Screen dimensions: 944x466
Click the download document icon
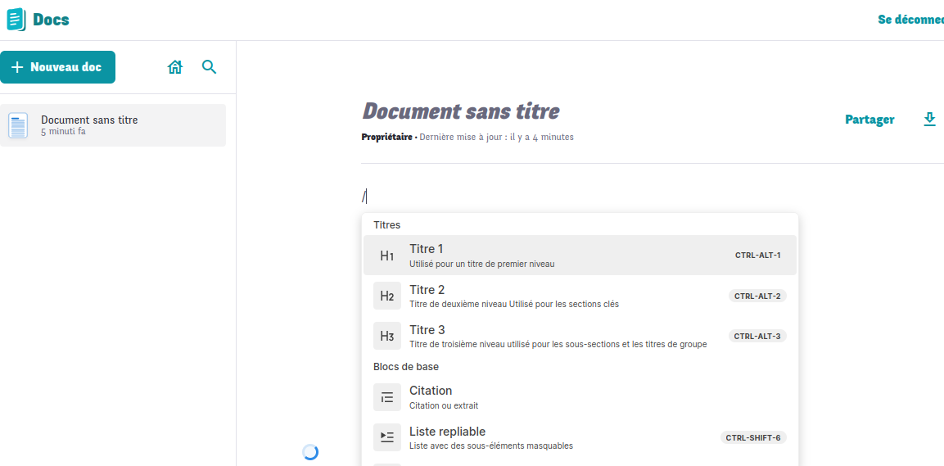tap(929, 120)
